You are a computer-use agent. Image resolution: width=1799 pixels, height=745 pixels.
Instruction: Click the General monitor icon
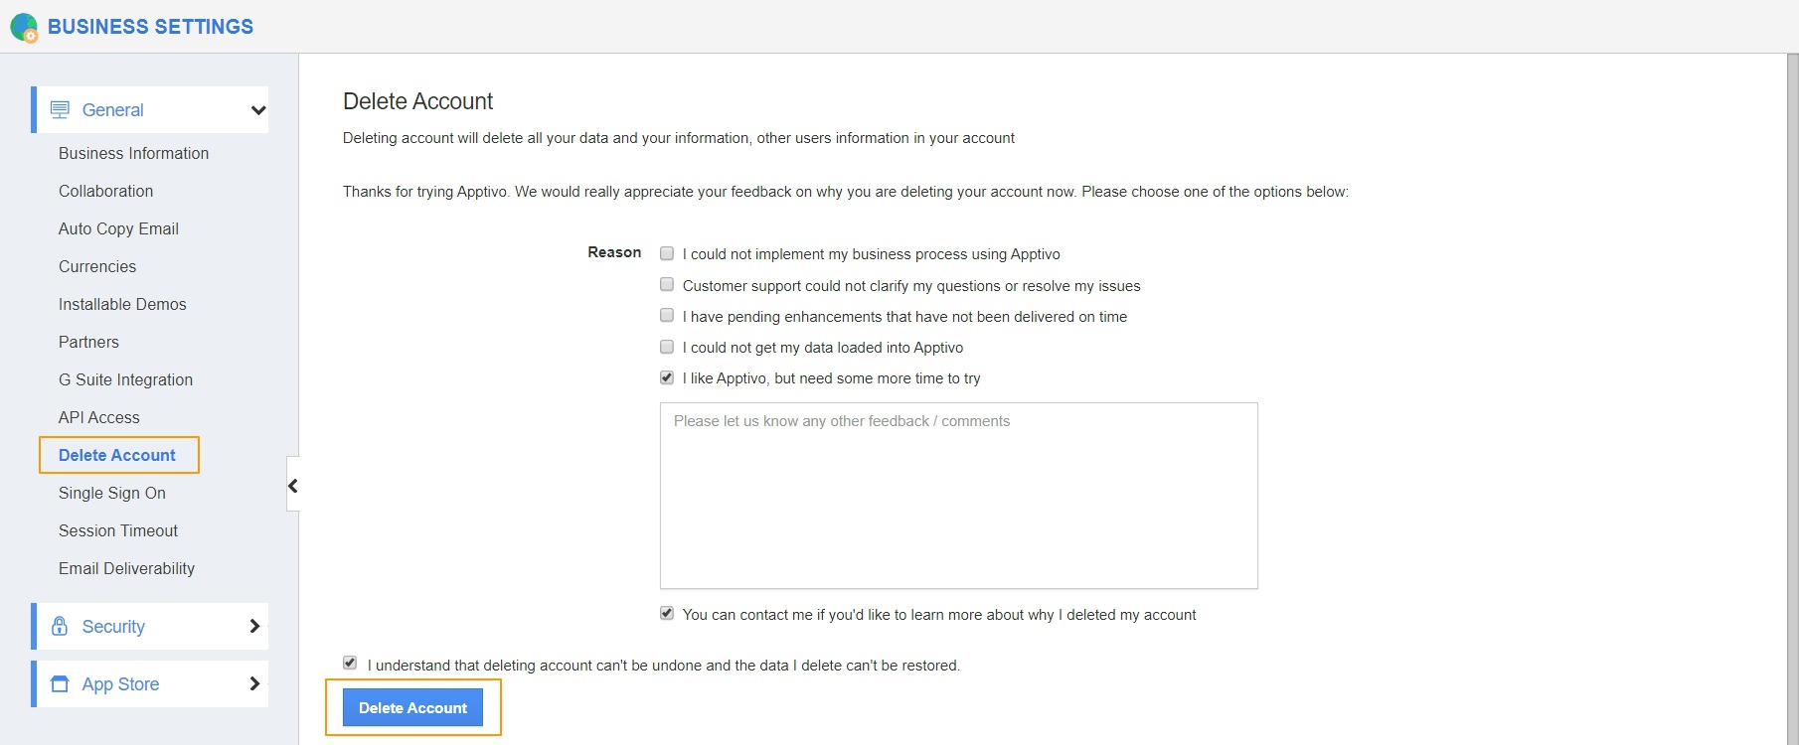pyautogui.click(x=60, y=110)
